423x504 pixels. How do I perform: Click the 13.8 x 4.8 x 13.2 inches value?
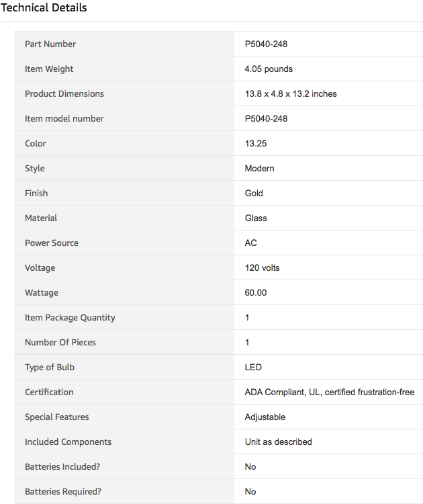coord(291,94)
